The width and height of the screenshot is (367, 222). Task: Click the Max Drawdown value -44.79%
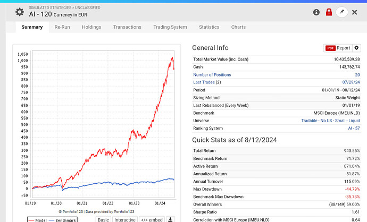352,189
